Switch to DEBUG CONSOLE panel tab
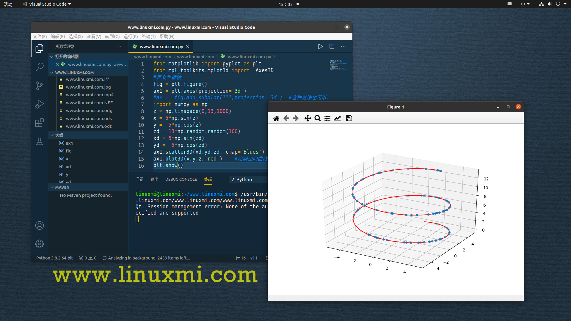Viewport: 571px width, 321px height. click(x=181, y=180)
